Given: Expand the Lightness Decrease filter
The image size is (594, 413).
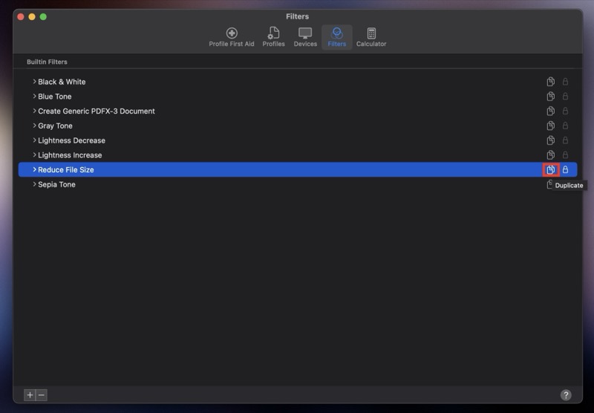Looking at the screenshot, I should pyautogui.click(x=34, y=140).
